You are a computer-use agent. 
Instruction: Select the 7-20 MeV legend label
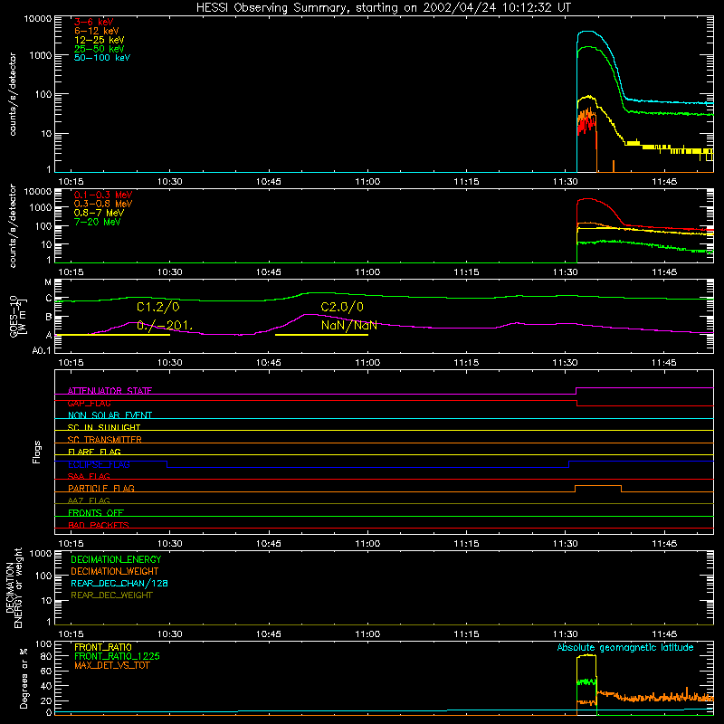coord(97,222)
